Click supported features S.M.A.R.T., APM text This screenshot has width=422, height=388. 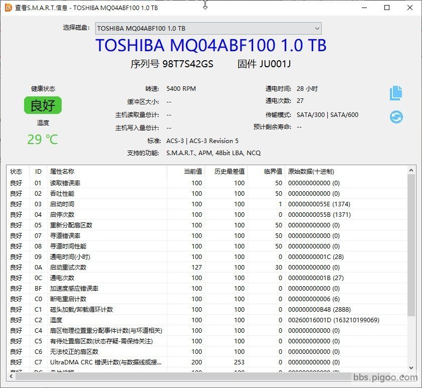214,153
